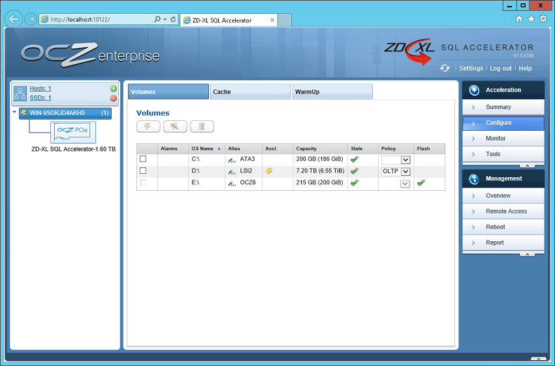Click the alias icon next to LSI2

point(232,172)
